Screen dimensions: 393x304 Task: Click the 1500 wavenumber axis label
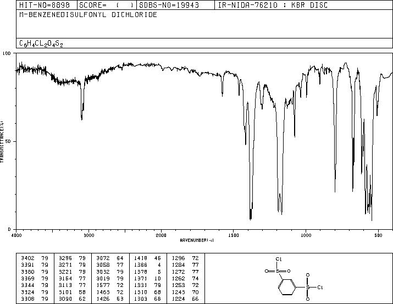[234, 235]
